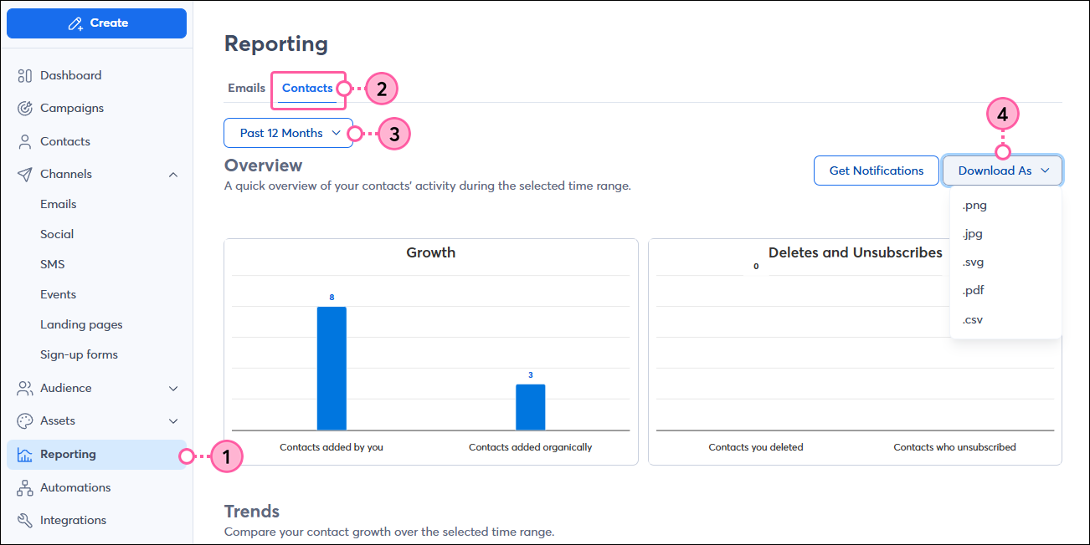Switch to the Emails tab
The image size is (1090, 545).
click(x=246, y=87)
